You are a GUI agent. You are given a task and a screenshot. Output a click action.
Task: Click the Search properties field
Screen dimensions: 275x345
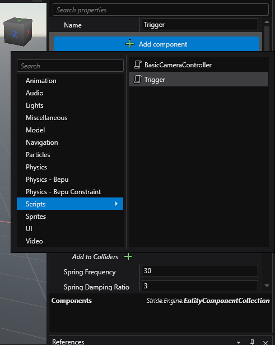tap(161, 10)
